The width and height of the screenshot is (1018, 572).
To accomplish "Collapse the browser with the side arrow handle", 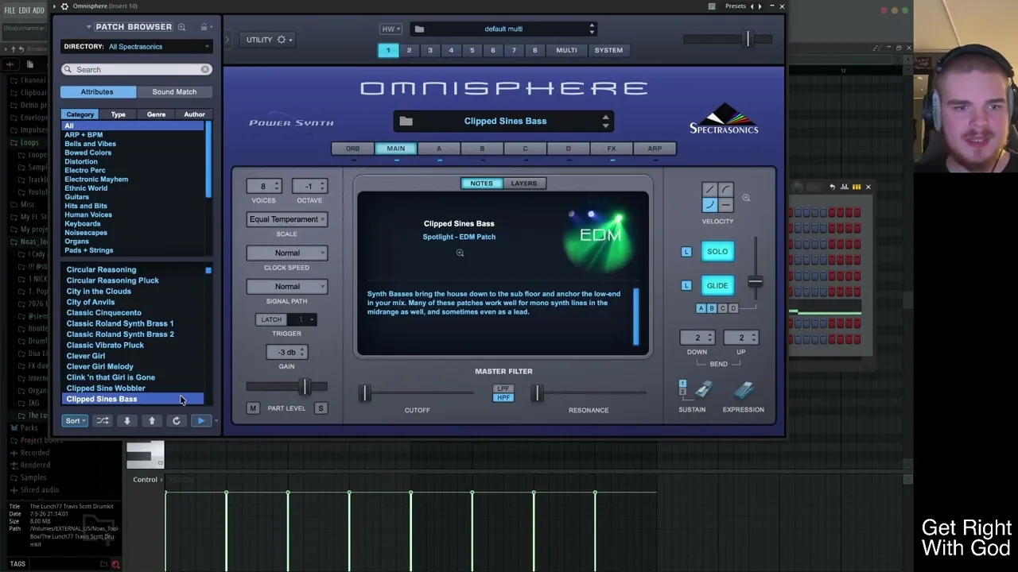I will coord(226,40).
